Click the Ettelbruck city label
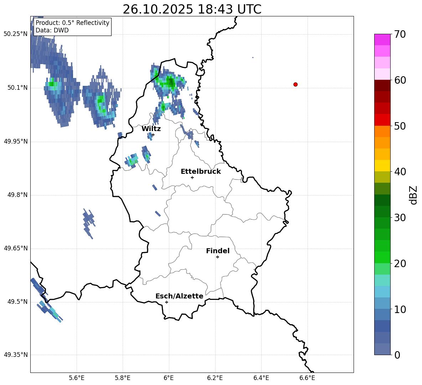 tap(201, 172)
